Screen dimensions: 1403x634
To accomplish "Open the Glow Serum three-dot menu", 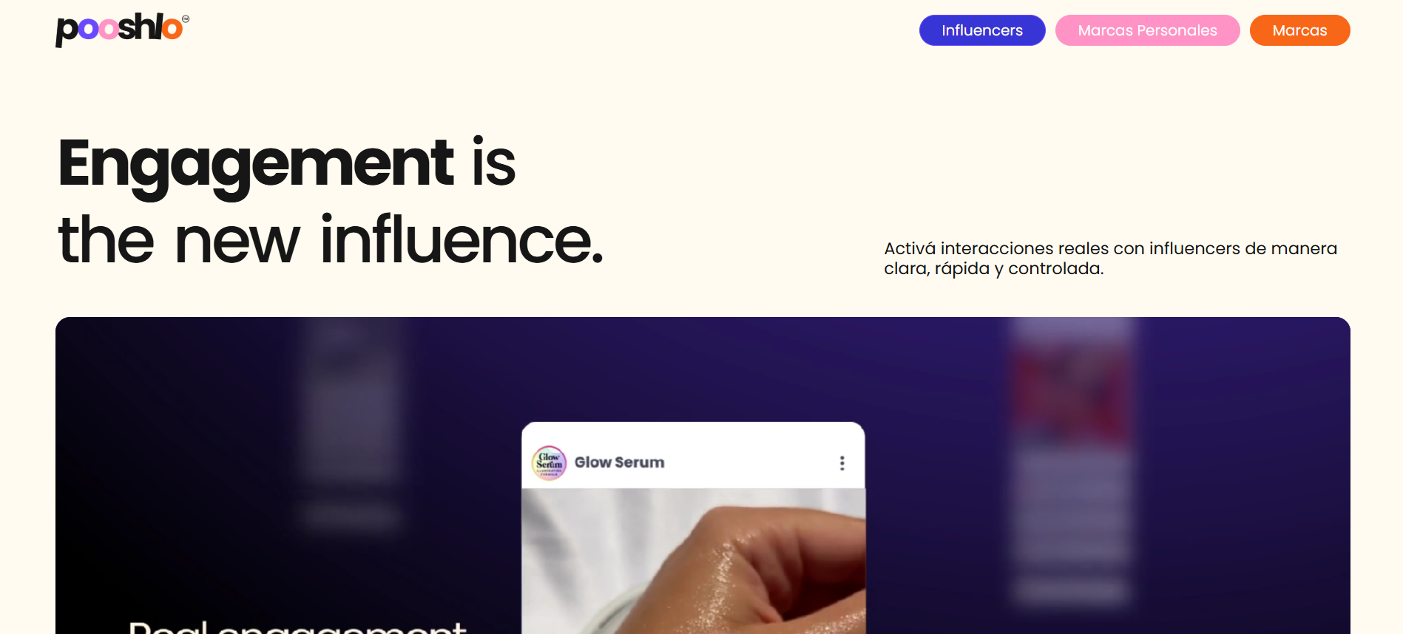I will click(842, 463).
